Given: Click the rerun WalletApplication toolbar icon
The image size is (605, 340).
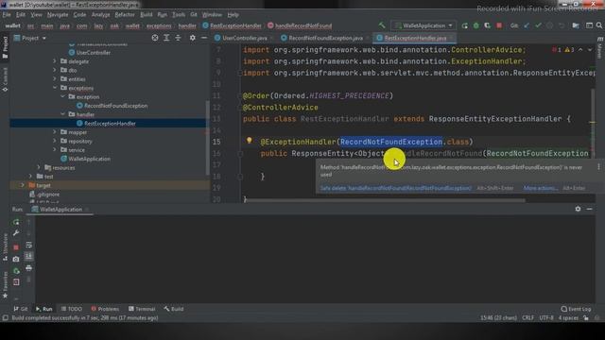Looking at the screenshot, I should point(464,25).
